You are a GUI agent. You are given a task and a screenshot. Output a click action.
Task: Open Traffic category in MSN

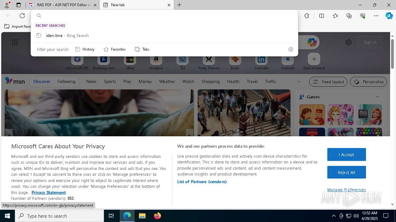270,81
